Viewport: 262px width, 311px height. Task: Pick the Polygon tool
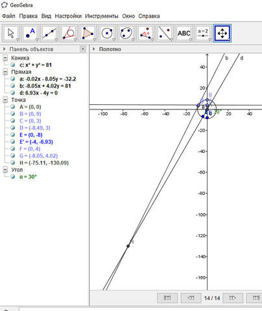click(88, 34)
